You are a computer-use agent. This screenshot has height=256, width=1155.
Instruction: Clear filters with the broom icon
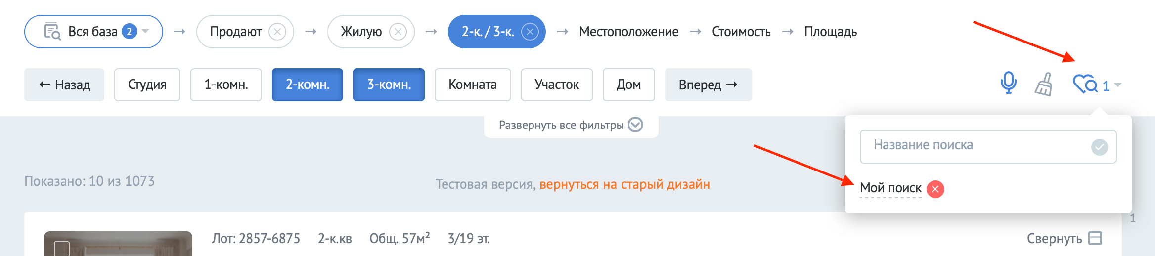pyautogui.click(x=1044, y=85)
